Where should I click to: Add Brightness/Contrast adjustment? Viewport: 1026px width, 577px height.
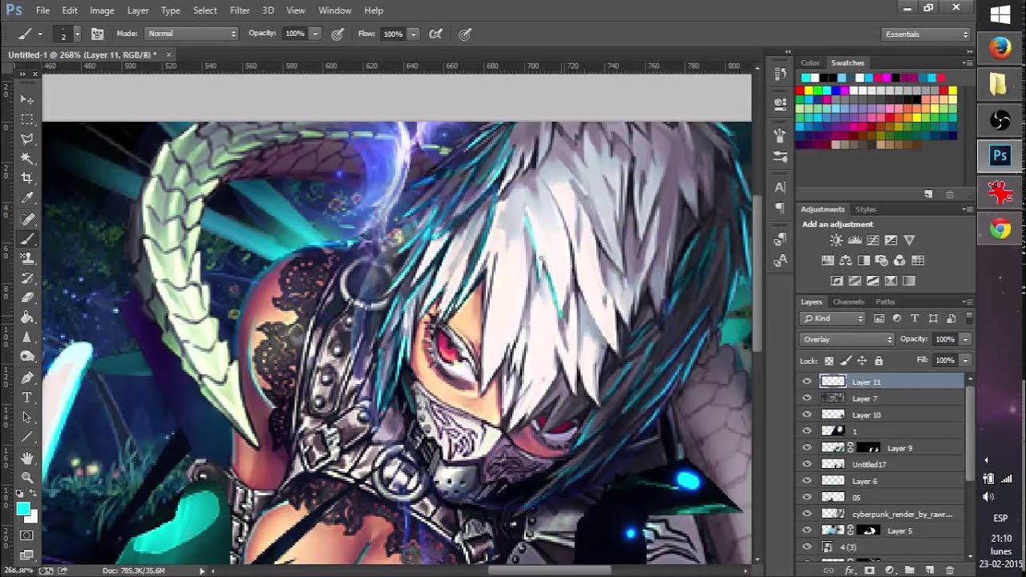(837, 240)
